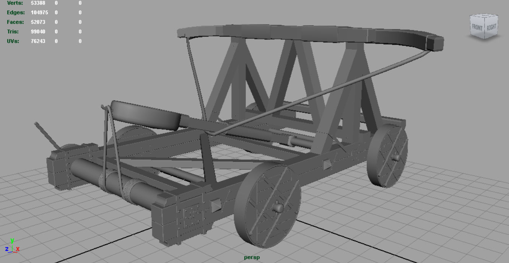Screen dimensions: 509x263
Task: Select the catapult's front right wheel
Action: coord(267,205)
